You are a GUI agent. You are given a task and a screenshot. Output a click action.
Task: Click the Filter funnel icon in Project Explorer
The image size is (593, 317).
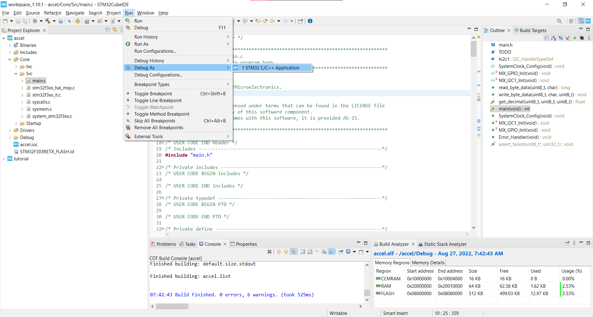click(121, 30)
